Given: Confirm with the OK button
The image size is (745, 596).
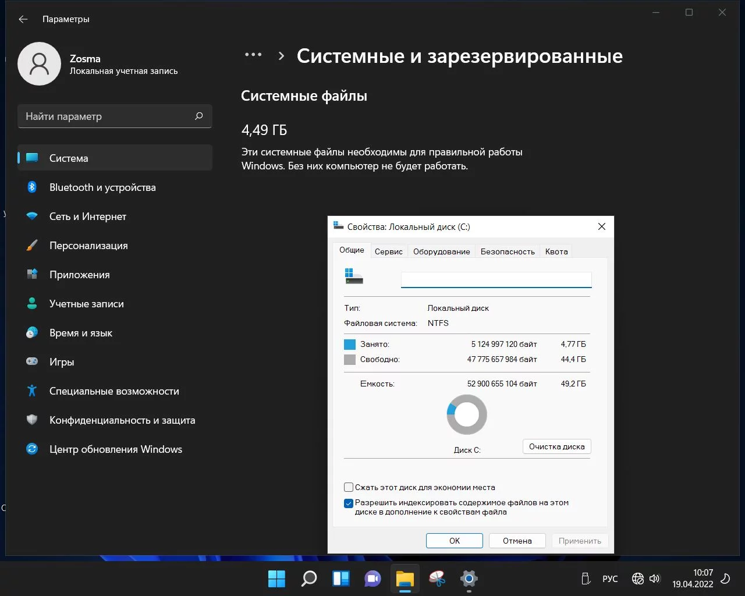Looking at the screenshot, I should [x=455, y=541].
